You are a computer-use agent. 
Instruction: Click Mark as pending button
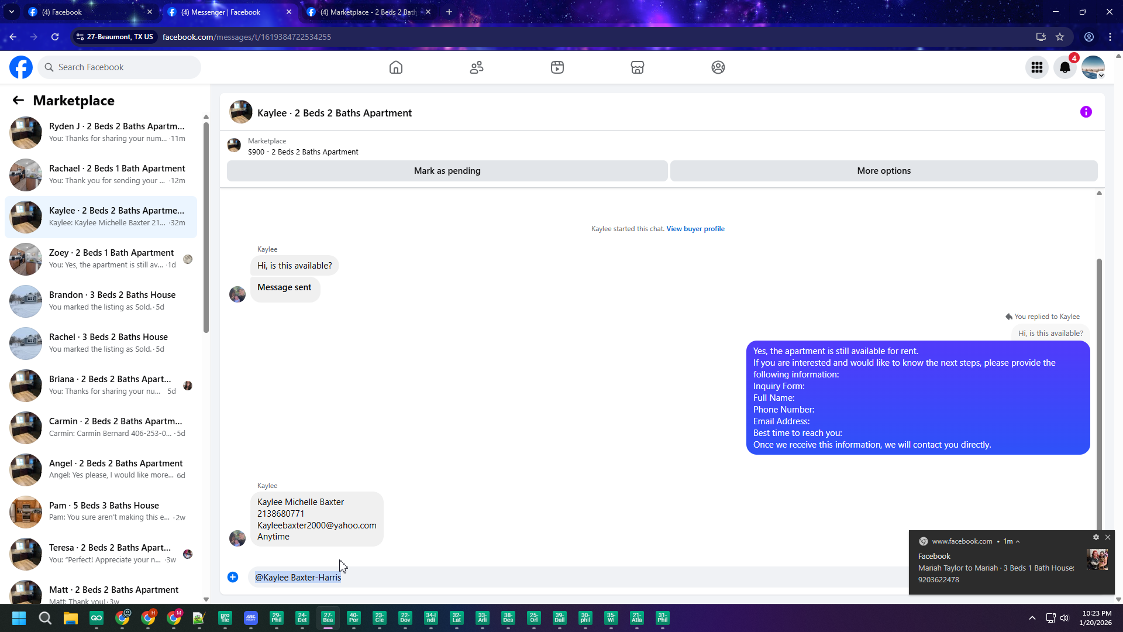(447, 171)
